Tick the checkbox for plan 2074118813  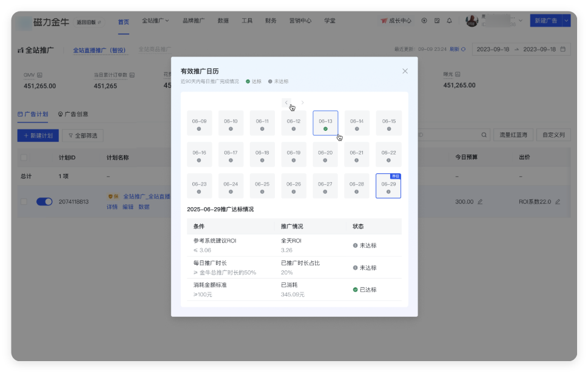(24, 202)
